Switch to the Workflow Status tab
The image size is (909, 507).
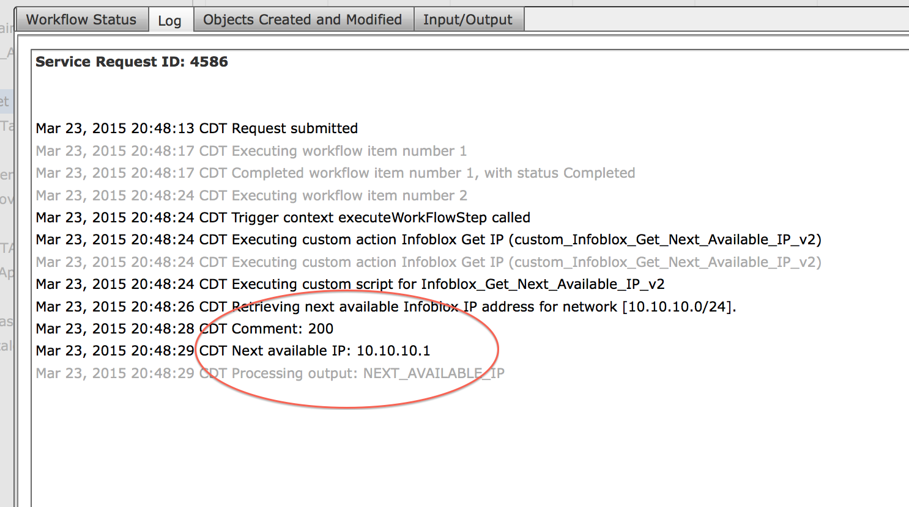(x=81, y=20)
